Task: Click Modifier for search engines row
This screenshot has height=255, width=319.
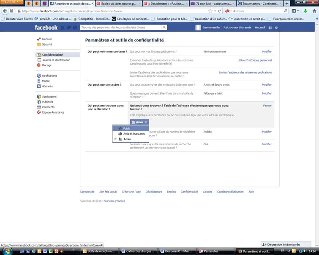Action: [x=267, y=144]
